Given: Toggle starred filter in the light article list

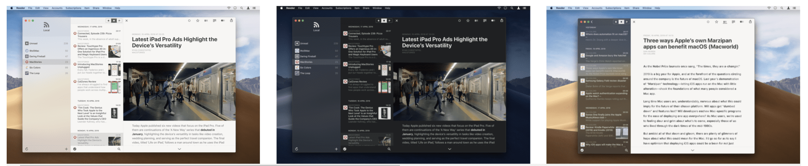Looking at the screenshot, I should click(109, 21).
